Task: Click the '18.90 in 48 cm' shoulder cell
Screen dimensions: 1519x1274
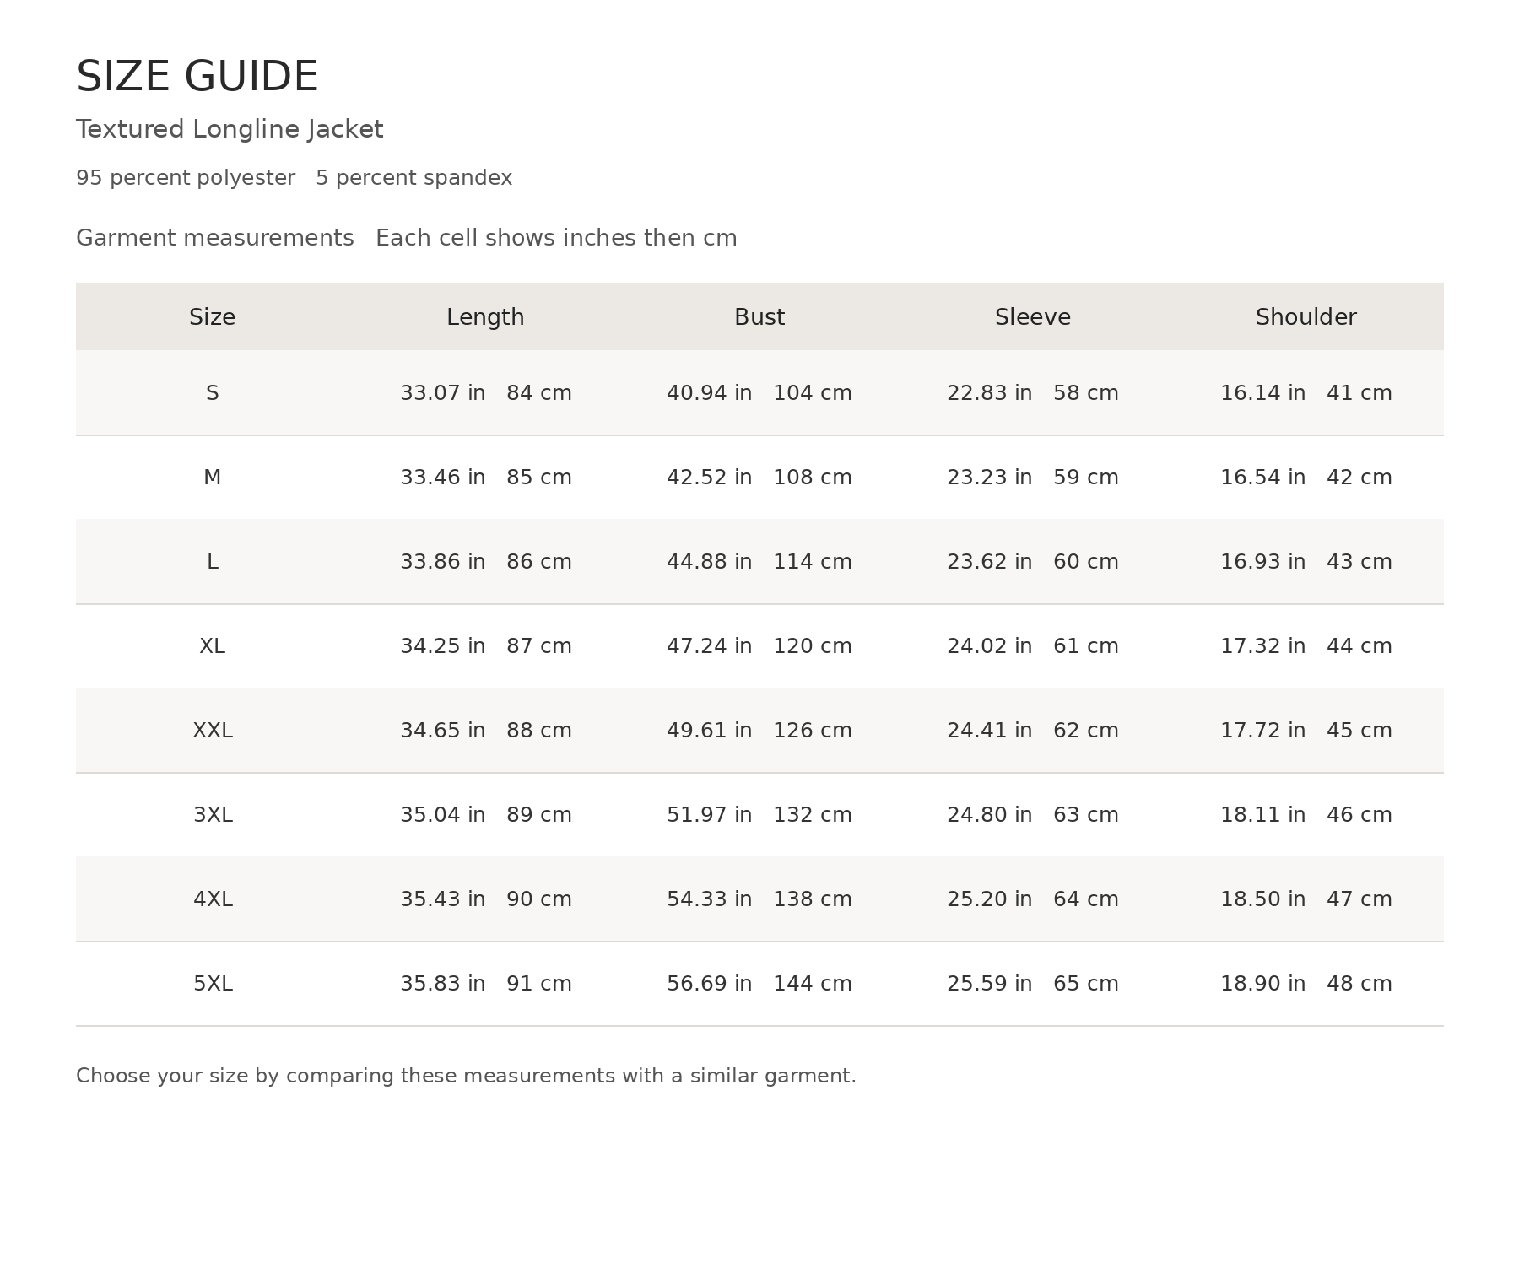Action: (x=1306, y=984)
